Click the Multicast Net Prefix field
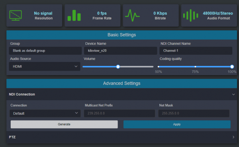Viewport: 239px width, 147px height. 119,113
